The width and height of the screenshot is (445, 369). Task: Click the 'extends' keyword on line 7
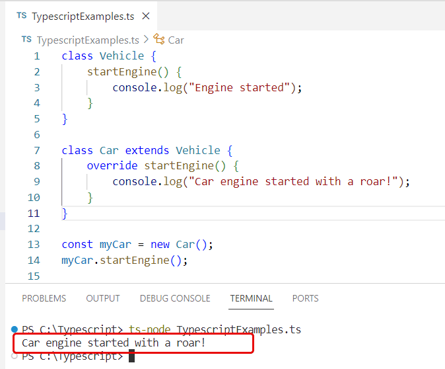click(x=147, y=150)
